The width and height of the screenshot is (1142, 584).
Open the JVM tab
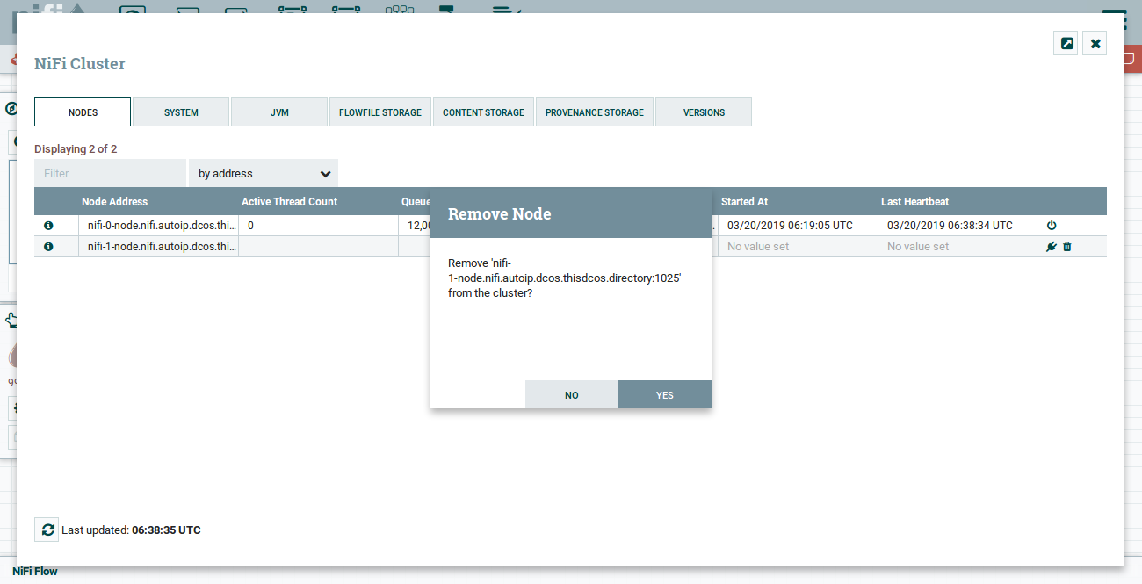pyautogui.click(x=279, y=112)
